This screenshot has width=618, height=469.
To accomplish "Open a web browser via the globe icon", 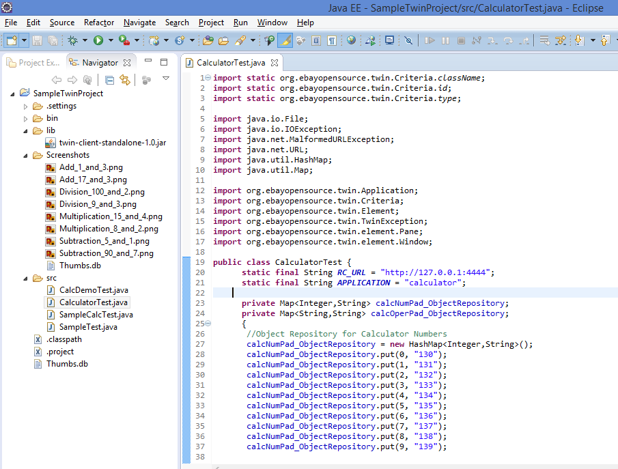I will 350,40.
